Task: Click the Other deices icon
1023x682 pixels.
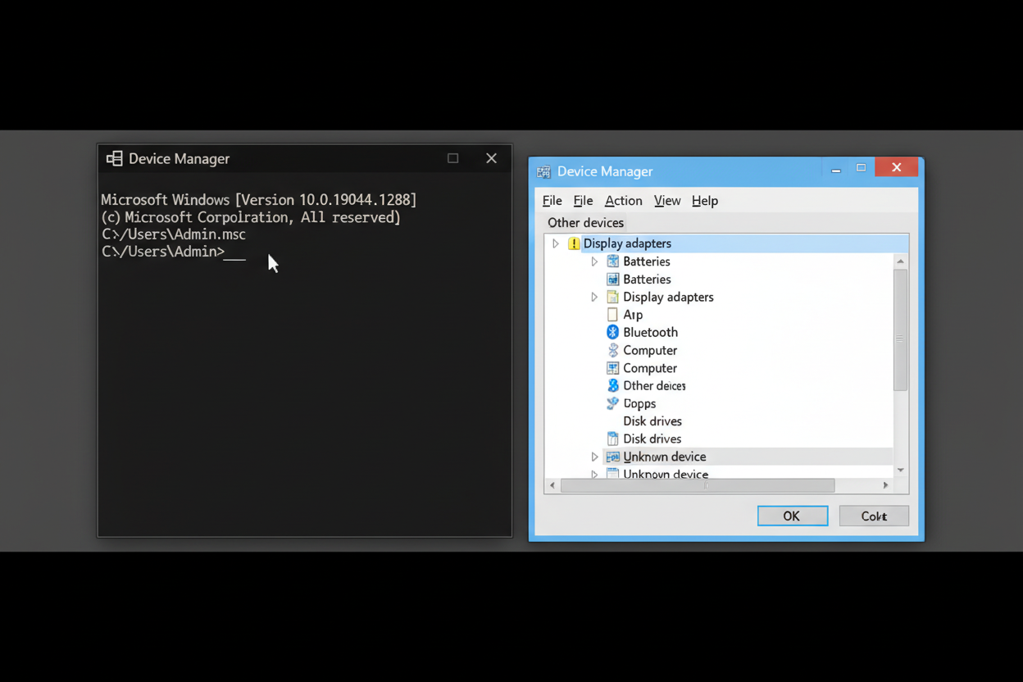Action: (x=612, y=385)
